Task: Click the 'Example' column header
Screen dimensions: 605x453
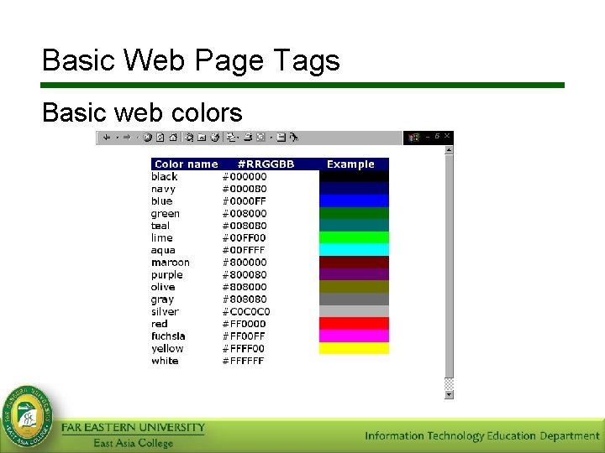Action: (350, 164)
